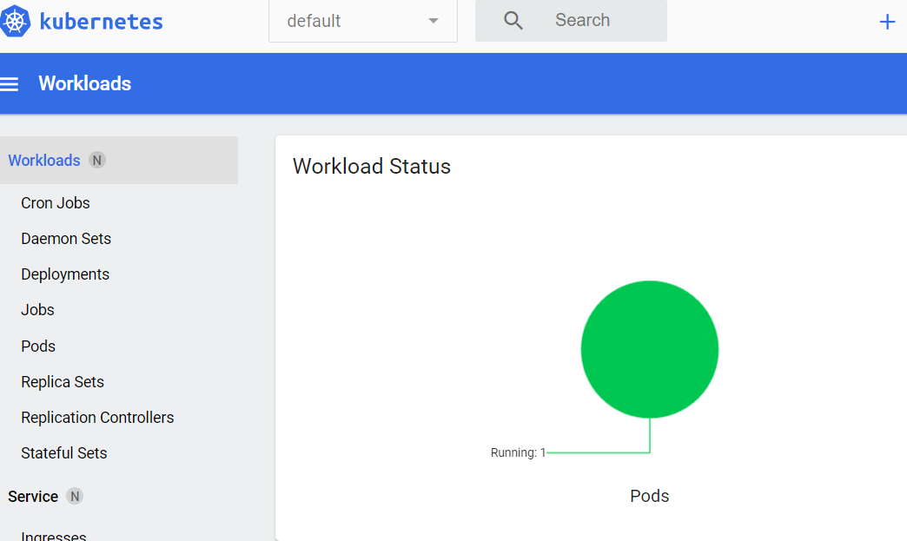Open Replication Controllers in sidebar
Screen dimensions: 907x541
(98, 418)
